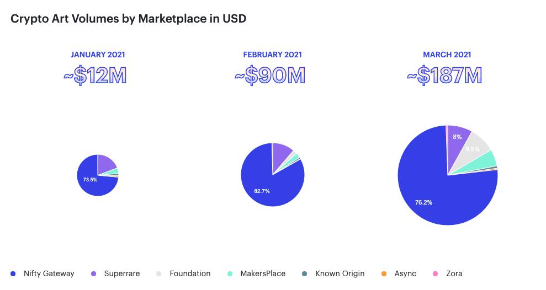Viewport: 546px width, 290px height.
Task: Click the Foundation gray legend dot
Action: pyautogui.click(x=159, y=273)
